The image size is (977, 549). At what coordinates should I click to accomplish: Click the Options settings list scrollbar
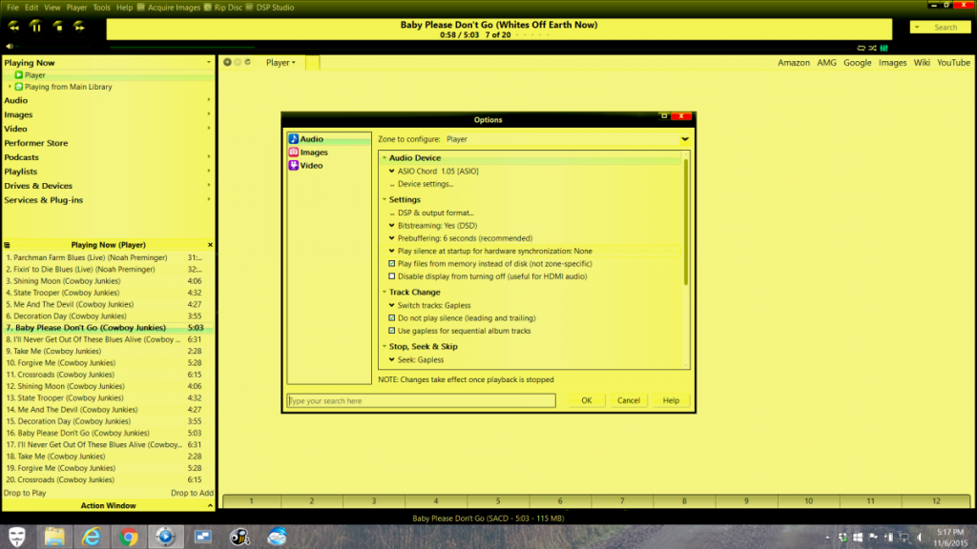pos(686,222)
